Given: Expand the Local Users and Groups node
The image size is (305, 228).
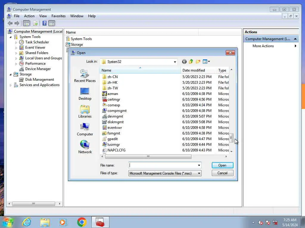Looking at the screenshot, I should (16, 58).
